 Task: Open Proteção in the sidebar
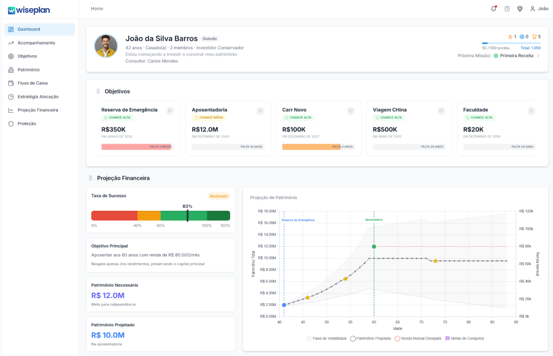(40, 124)
